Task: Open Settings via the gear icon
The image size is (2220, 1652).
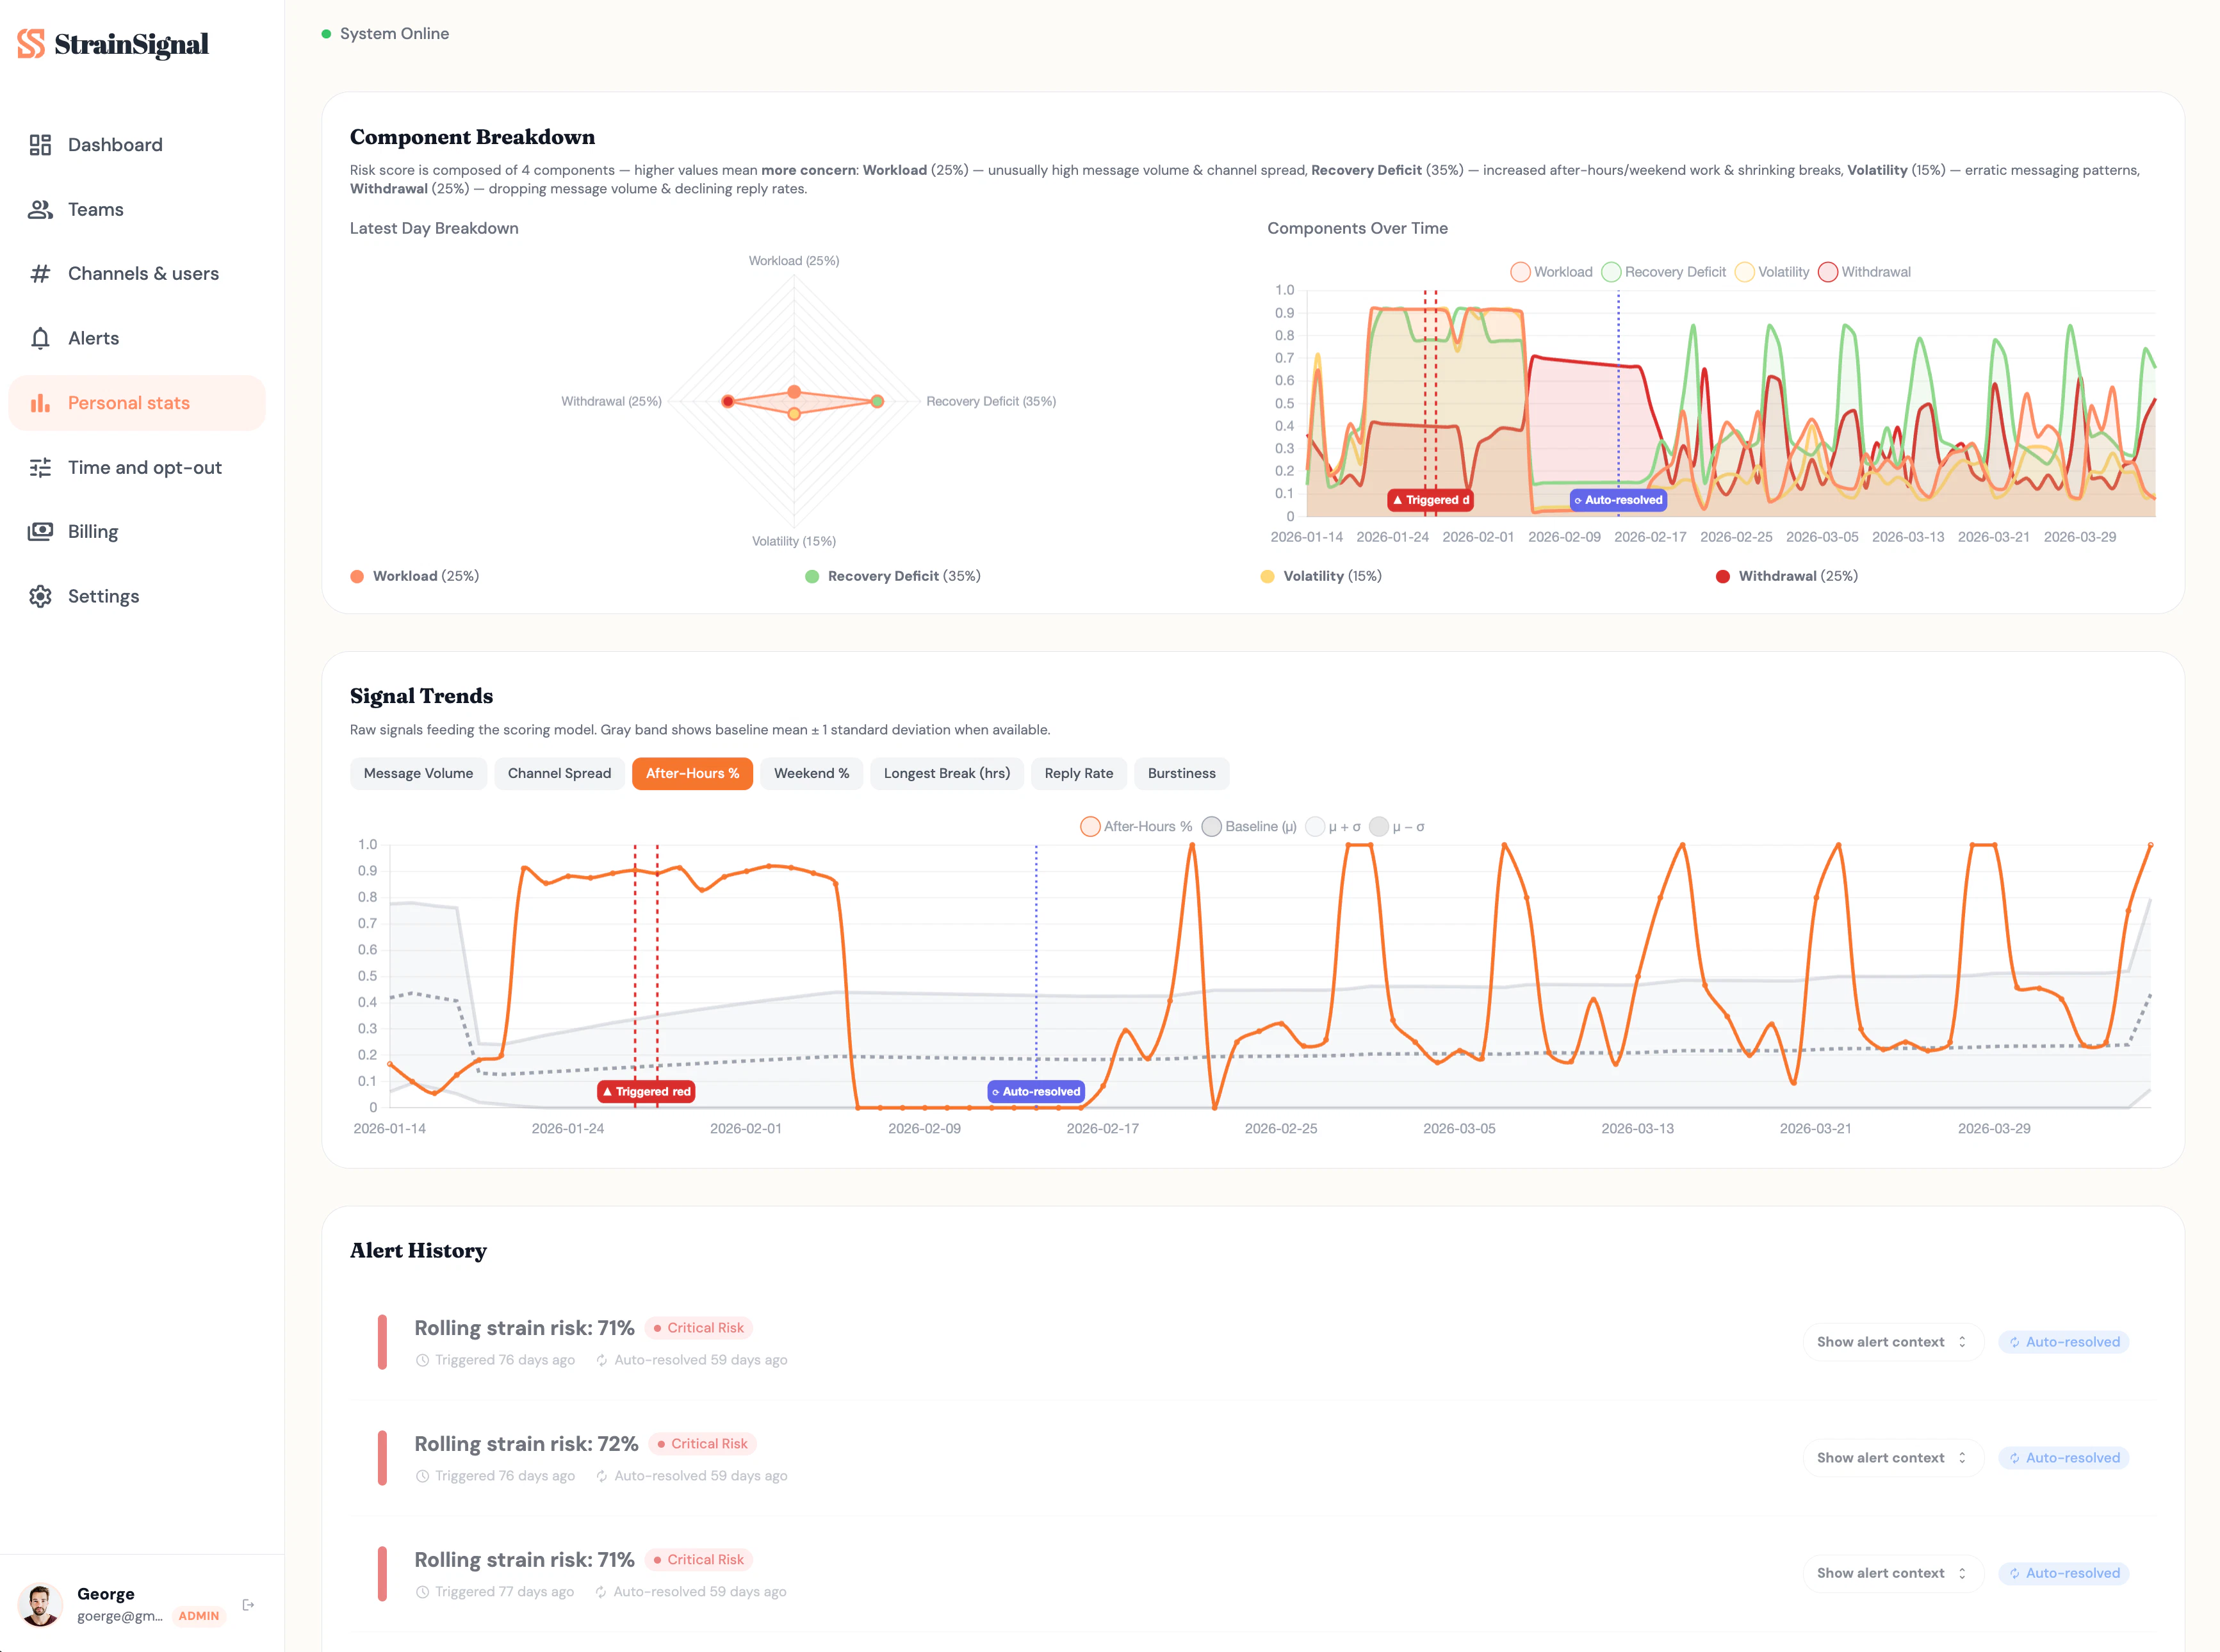Action: (x=40, y=596)
